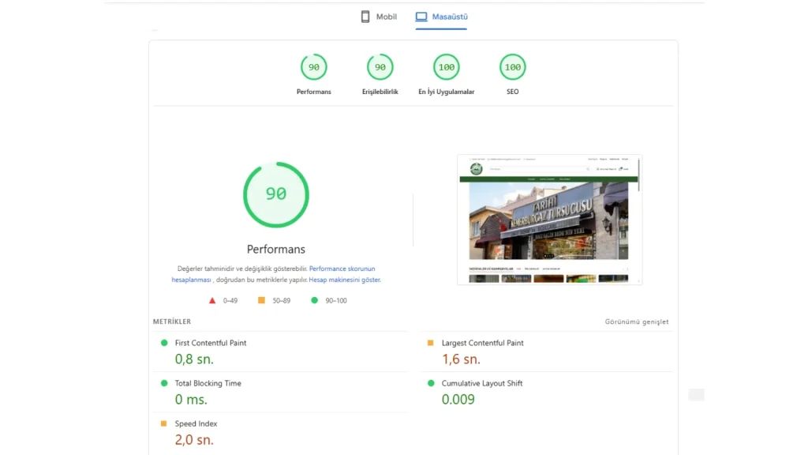Click the large 90 performance gauge
808x455 pixels.
click(276, 194)
